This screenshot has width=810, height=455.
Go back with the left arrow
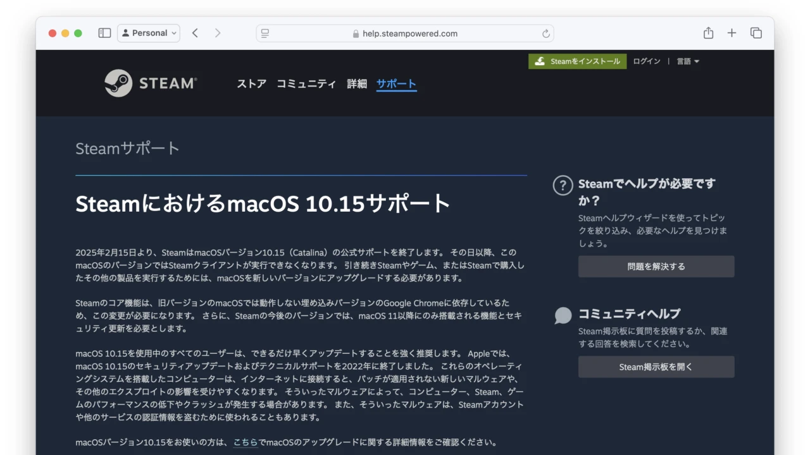195,33
